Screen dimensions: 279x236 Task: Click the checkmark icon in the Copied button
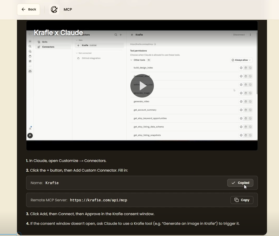(233, 183)
